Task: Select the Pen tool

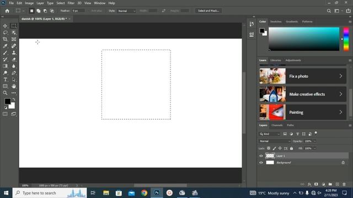Action: [14, 73]
